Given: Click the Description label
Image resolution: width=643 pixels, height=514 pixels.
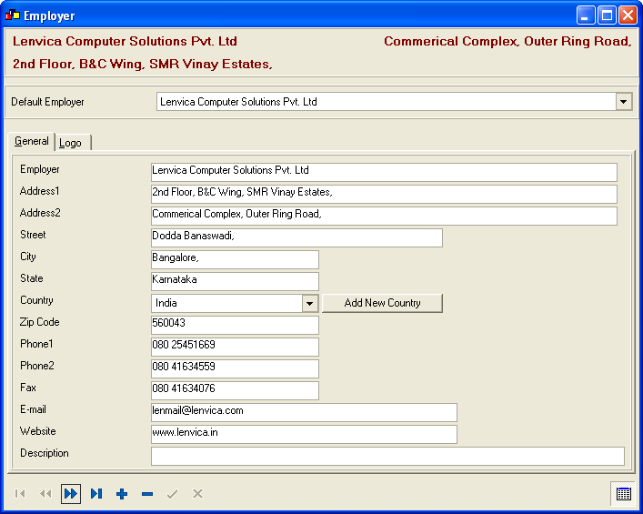Looking at the screenshot, I should [45, 453].
